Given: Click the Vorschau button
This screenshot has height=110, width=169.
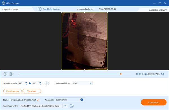Looking at the screenshot, I should (x=32, y=91).
